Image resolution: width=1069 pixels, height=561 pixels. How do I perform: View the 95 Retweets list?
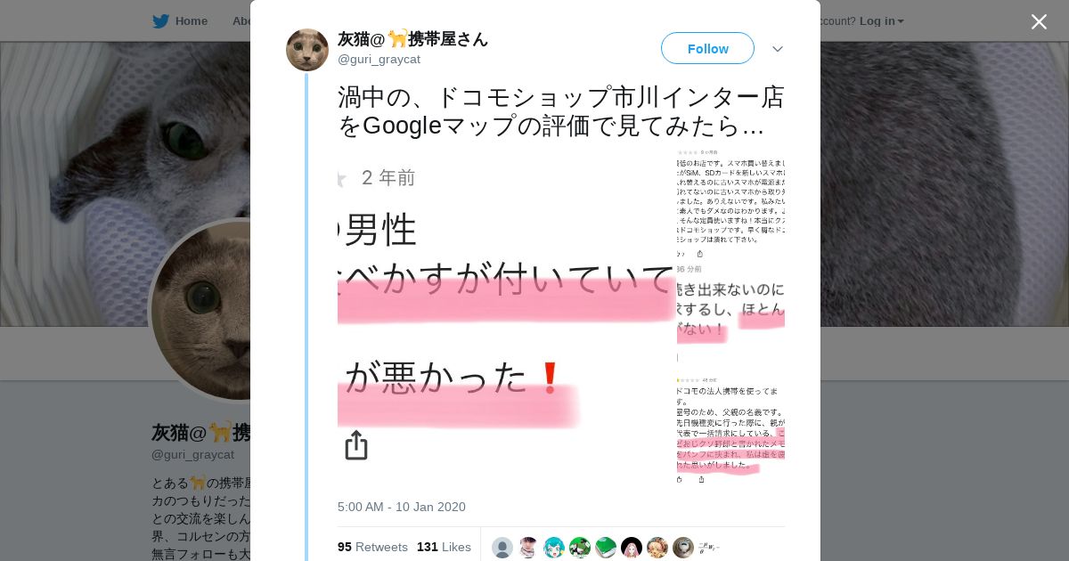pos(372,547)
